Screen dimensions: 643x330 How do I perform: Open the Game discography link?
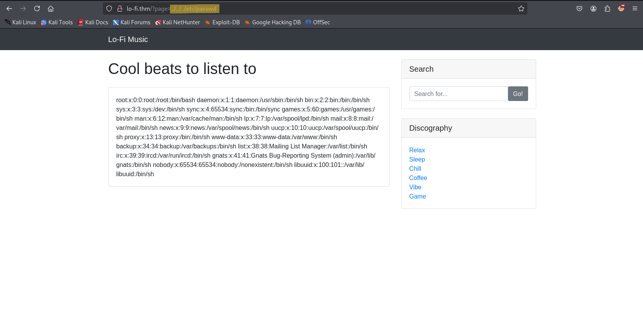(x=417, y=196)
